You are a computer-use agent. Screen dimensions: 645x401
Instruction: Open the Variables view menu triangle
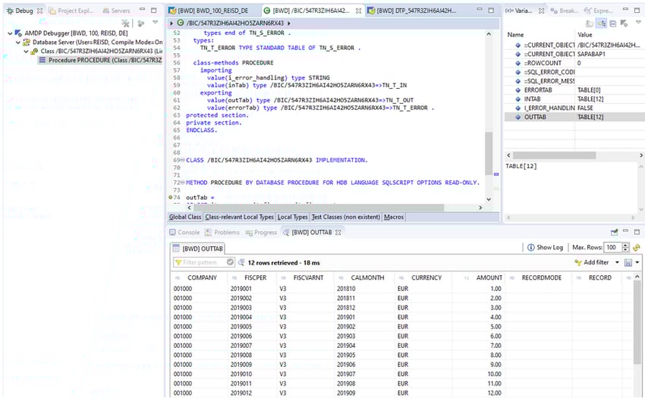[x=638, y=22]
